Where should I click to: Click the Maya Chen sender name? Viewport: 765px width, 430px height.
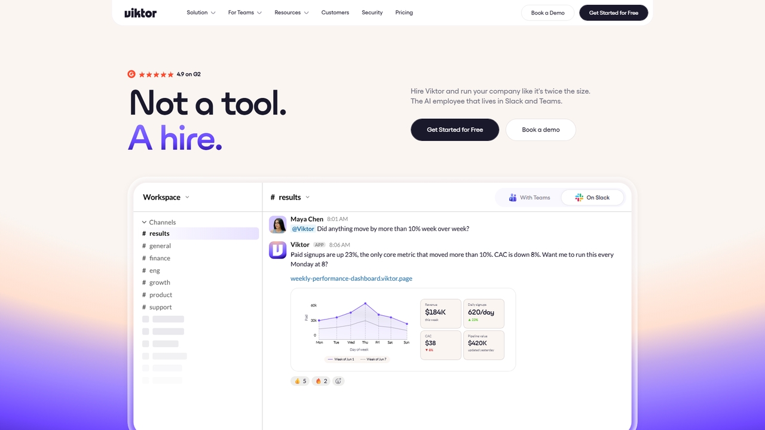pyautogui.click(x=307, y=219)
